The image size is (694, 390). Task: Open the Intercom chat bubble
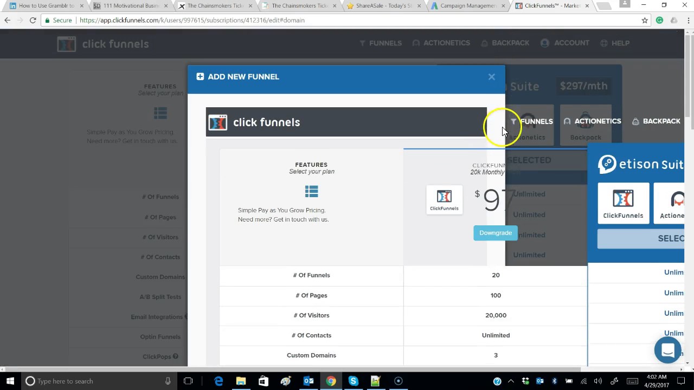667,350
